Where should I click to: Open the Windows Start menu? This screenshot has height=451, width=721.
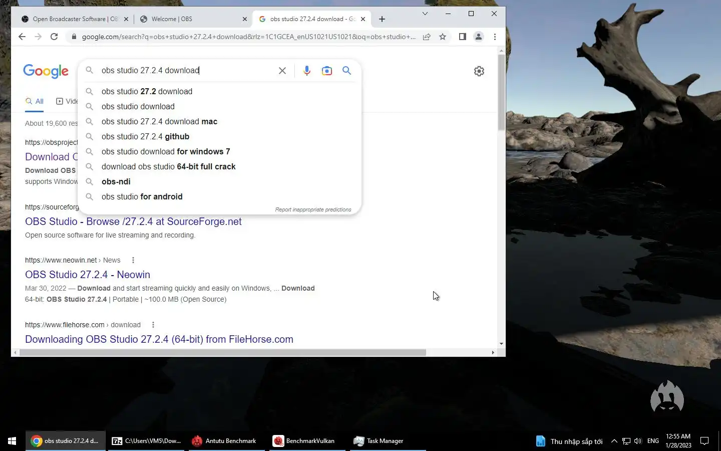12,441
